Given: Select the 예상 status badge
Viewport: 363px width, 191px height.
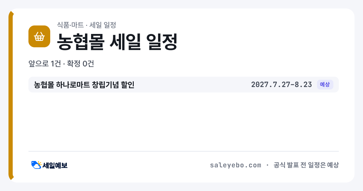Looking at the screenshot, I should [x=325, y=85].
